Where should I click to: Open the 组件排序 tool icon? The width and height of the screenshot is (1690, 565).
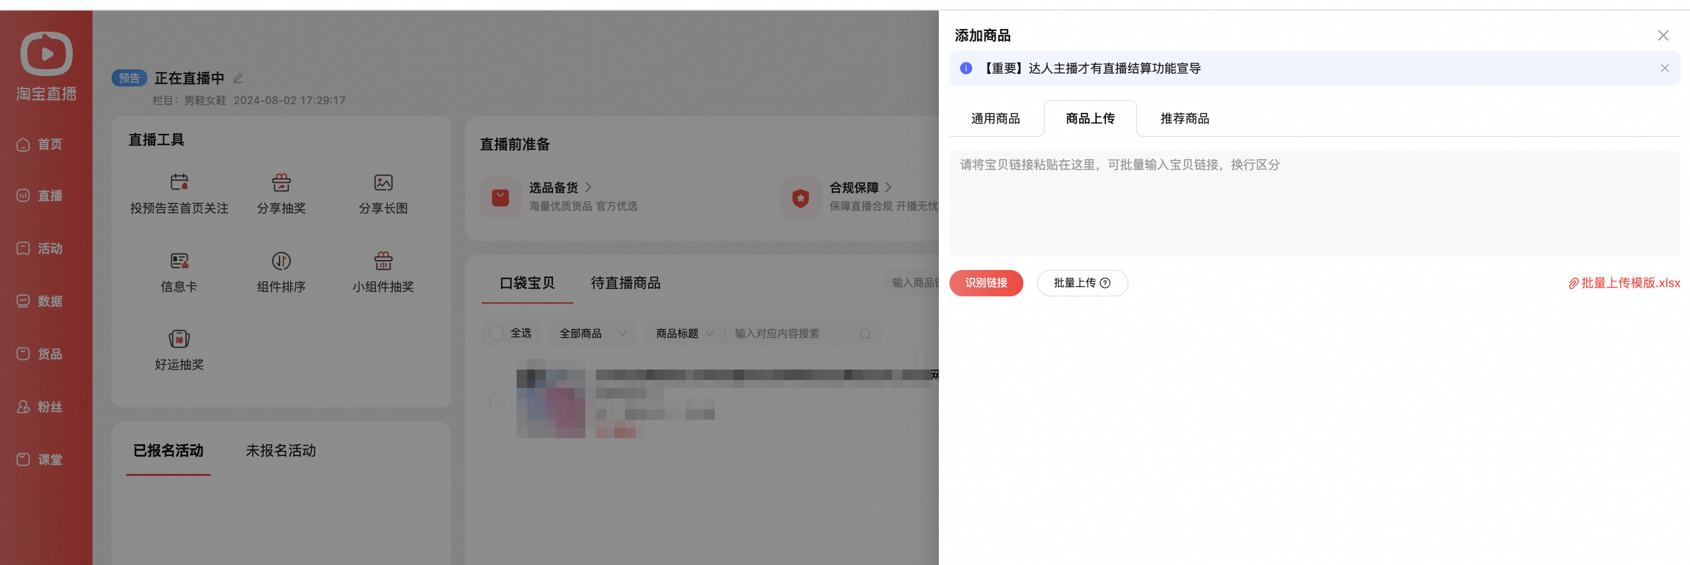[x=281, y=261]
